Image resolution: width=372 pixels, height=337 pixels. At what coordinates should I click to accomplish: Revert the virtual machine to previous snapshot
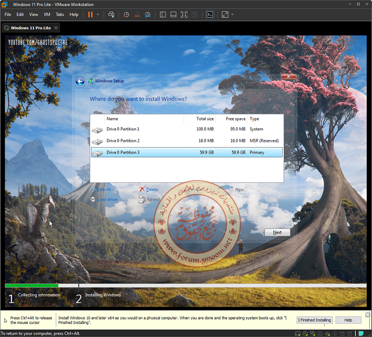click(137, 14)
